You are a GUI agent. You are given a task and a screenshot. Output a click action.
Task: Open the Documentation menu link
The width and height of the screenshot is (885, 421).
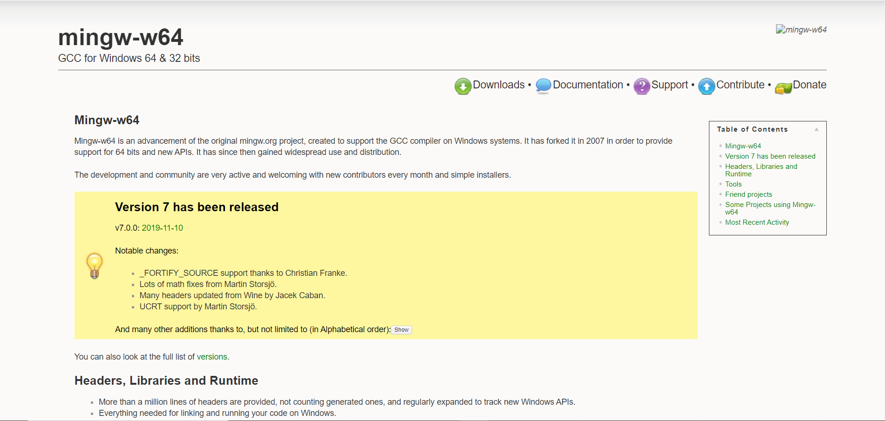(x=588, y=85)
